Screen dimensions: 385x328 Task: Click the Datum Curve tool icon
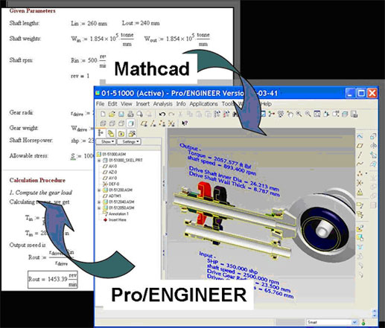(360, 164)
